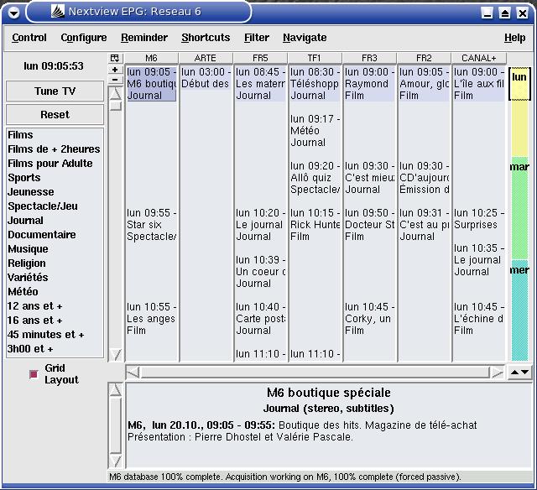Viewport: 537px width, 490px height.
Task: Click the Reset button
Action: tap(55, 114)
